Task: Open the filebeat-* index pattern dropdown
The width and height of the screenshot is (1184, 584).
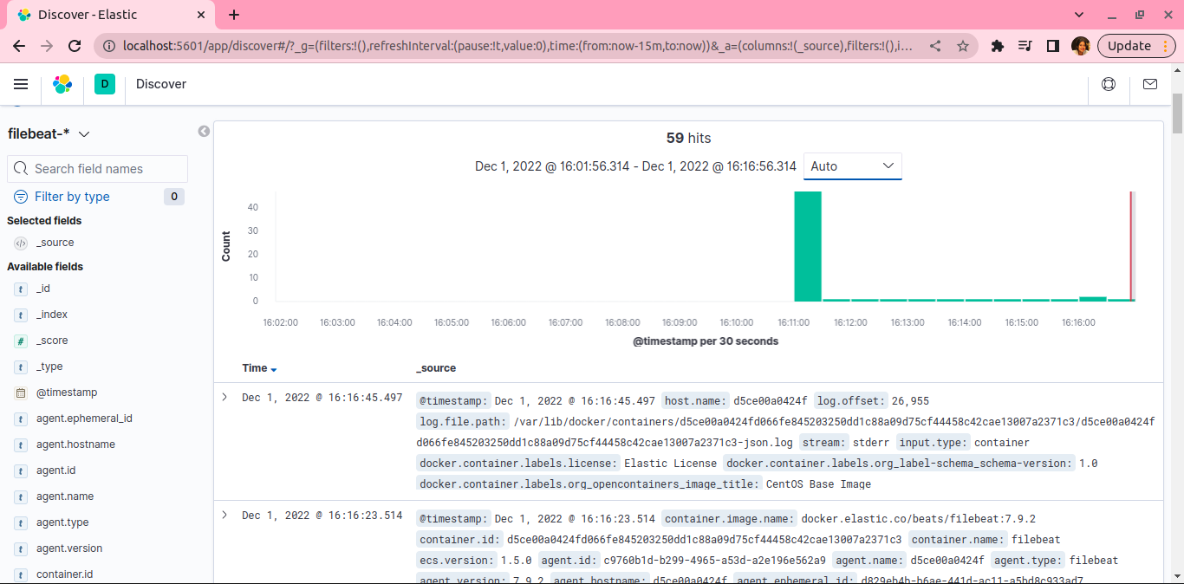Action: [49, 133]
